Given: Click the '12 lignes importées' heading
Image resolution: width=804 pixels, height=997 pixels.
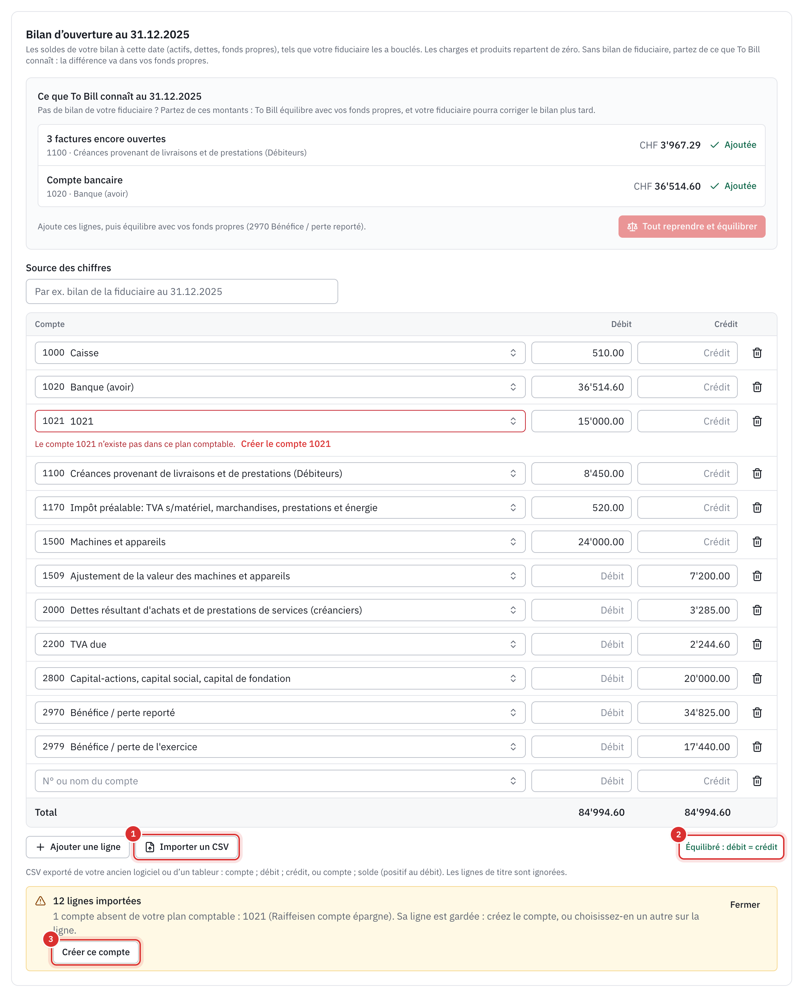Looking at the screenshot, I should coord(97,901).
